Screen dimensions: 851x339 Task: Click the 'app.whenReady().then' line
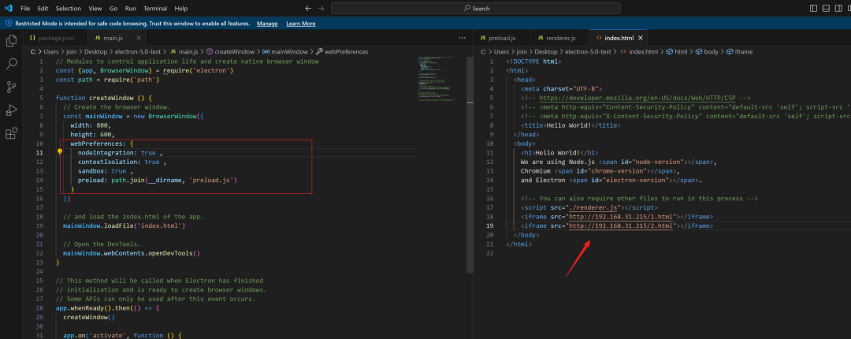(x=108, y=307)
